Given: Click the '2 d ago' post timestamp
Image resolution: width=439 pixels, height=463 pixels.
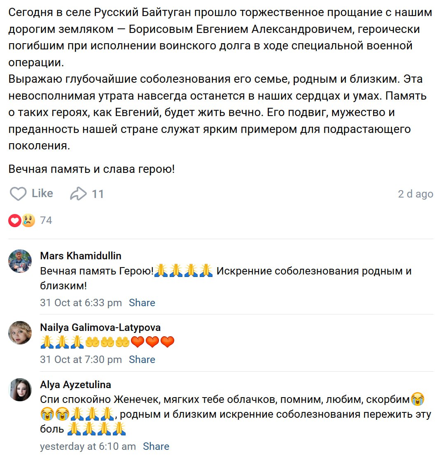Looking at the screenshot, I should [415, 194].
